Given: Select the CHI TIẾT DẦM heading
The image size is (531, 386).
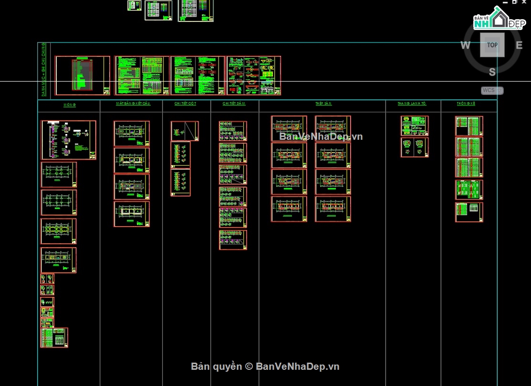Looking at the screenshot, I should point(234,104).
